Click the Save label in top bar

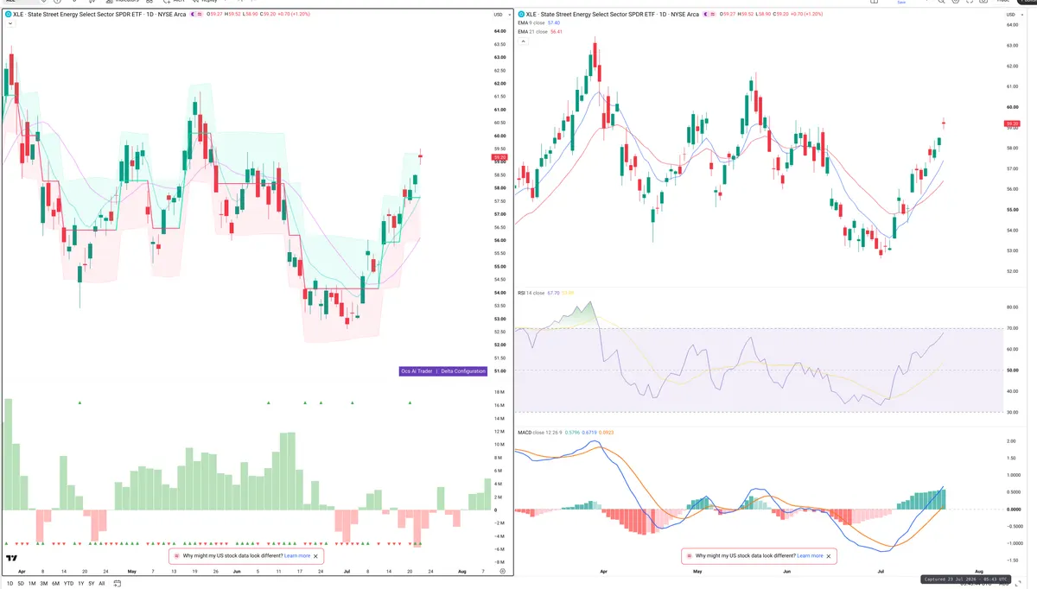coord(901,3)
